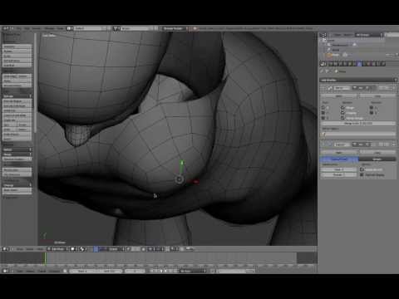
Task: Click the Scale button in the tool shelf
Action: click(17, 56)
